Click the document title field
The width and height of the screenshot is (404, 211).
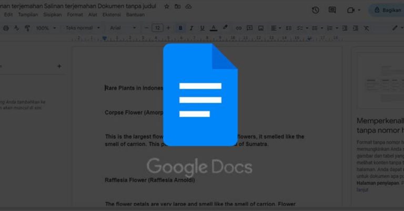point(78,6)
